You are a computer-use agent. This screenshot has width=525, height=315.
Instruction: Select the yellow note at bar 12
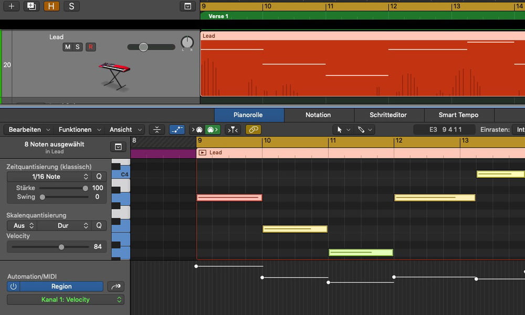435,197
